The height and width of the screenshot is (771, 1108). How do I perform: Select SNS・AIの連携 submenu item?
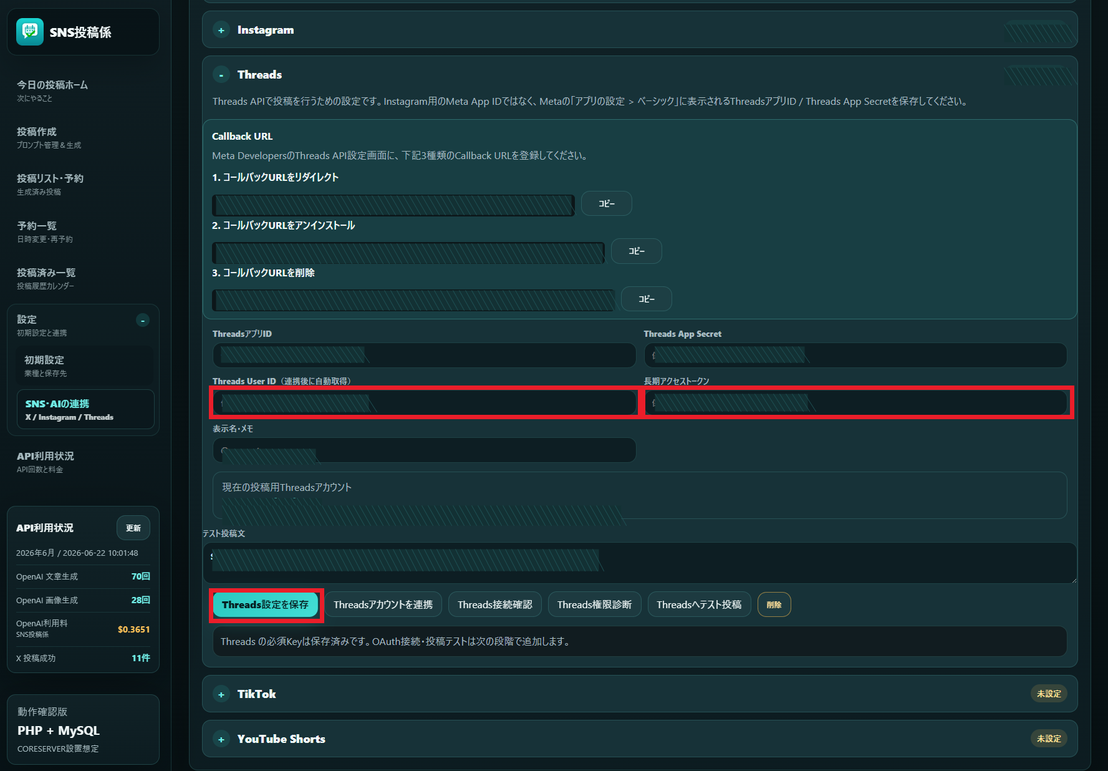(x=85, y=409)
